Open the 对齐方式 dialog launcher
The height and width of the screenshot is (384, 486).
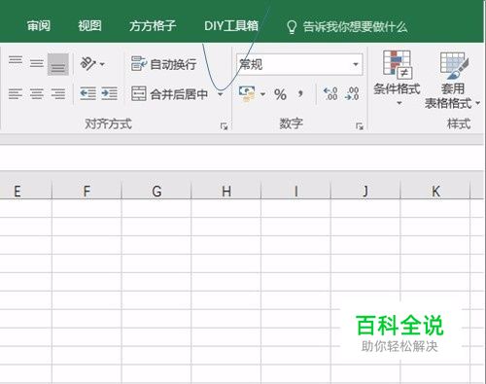pyautogui.click(x=224, y=126)
